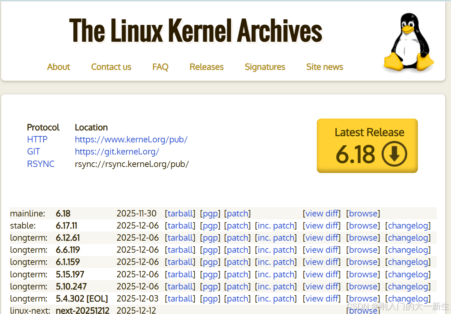The width and height of the screenshot is (451, 314).
Task: View diff for longterm 6.12.61
Action: (x=321, y=238)
